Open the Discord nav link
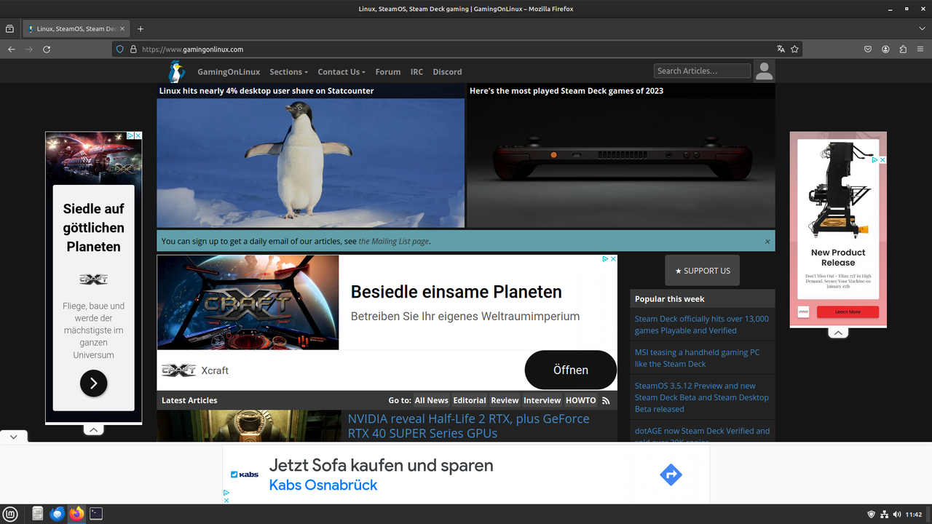The width and height of the screenshot is (932, 524). (x=447, y=72)
